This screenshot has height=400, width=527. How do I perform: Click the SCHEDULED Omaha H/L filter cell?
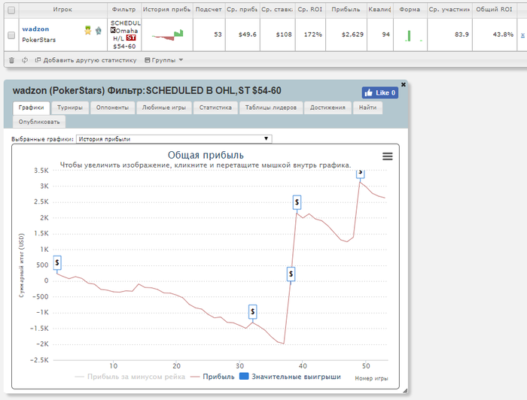click(124, 35)
